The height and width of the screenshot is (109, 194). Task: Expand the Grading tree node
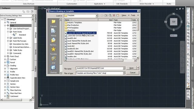[5, 65]
